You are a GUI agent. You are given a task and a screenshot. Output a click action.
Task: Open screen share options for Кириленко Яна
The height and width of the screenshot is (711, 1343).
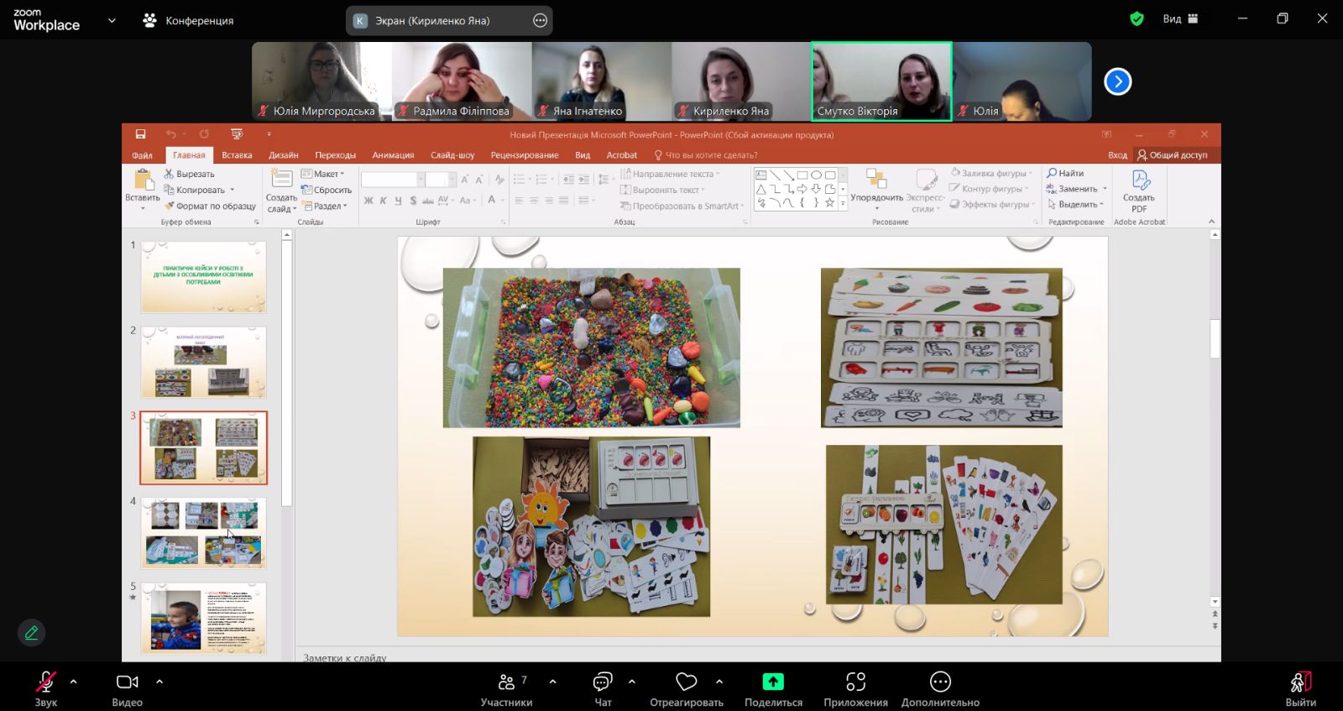541,21
